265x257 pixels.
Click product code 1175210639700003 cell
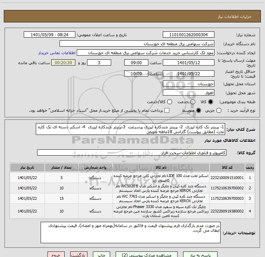pos(227,198)
